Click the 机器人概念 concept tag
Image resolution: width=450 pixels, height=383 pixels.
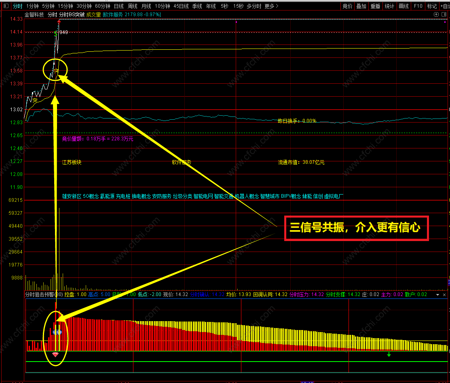click(x=247, y=197)
